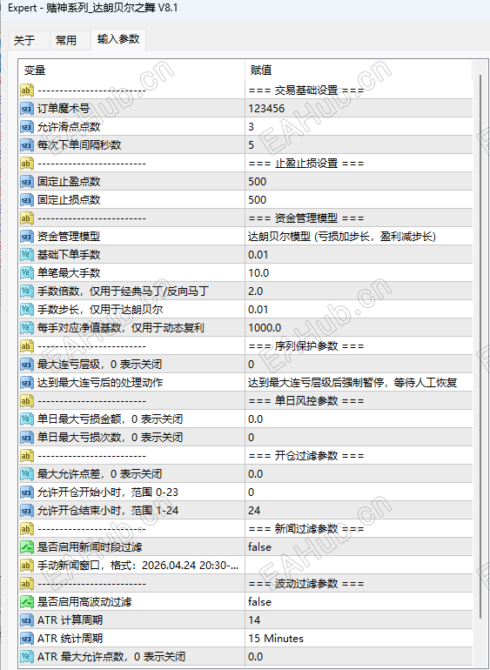Toggle the false value of 是否启用高波动过滤

coord(259,602)
